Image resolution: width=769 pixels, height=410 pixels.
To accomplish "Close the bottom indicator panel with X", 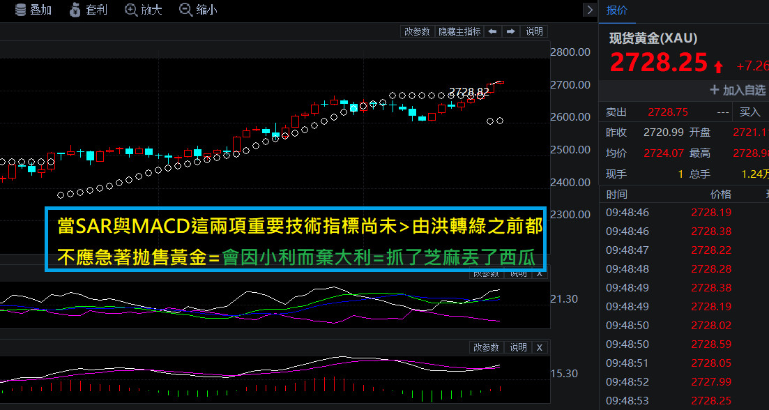I will 539,347.
